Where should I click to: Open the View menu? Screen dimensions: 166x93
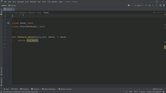point(14,2)
